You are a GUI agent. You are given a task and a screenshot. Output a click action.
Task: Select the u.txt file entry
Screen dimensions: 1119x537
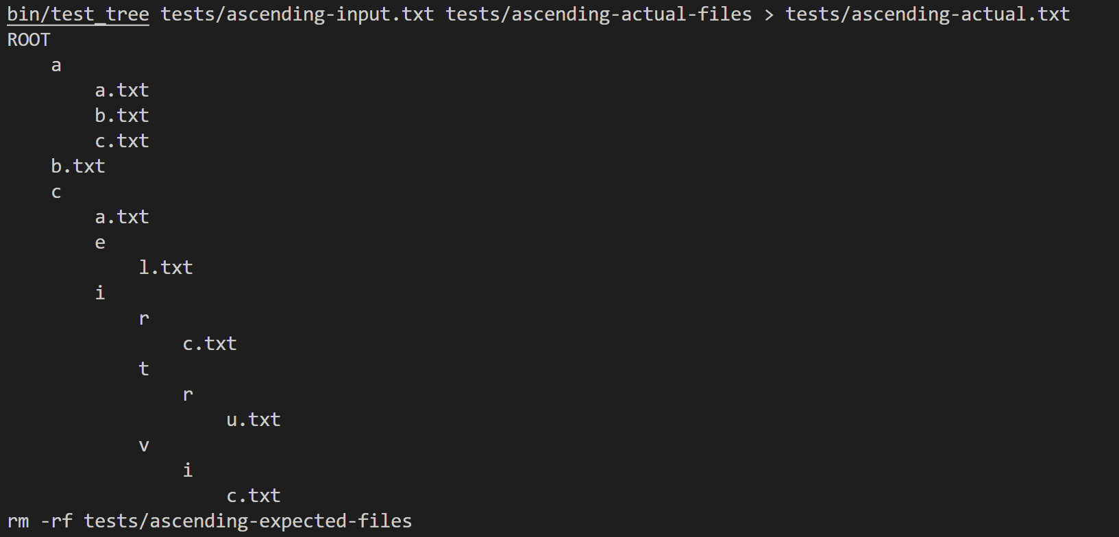click(254, 420)
